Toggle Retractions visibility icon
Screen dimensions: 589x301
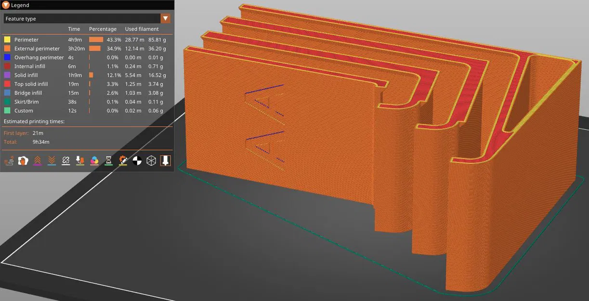coord(37,161)
